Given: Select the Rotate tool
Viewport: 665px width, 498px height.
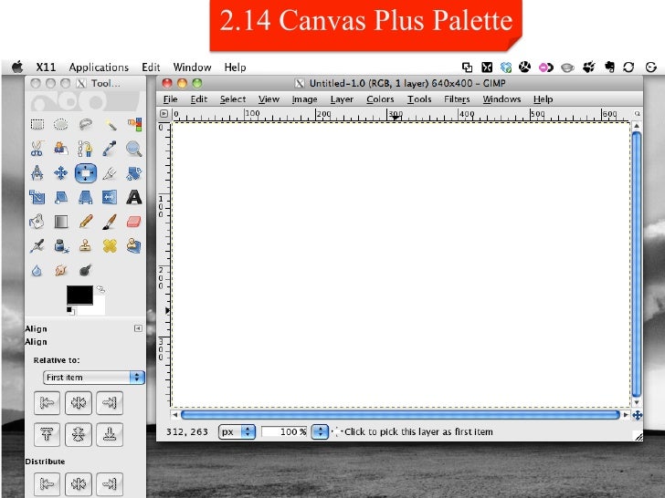Looking at the screenshot, I should click(x=134, y=173).
